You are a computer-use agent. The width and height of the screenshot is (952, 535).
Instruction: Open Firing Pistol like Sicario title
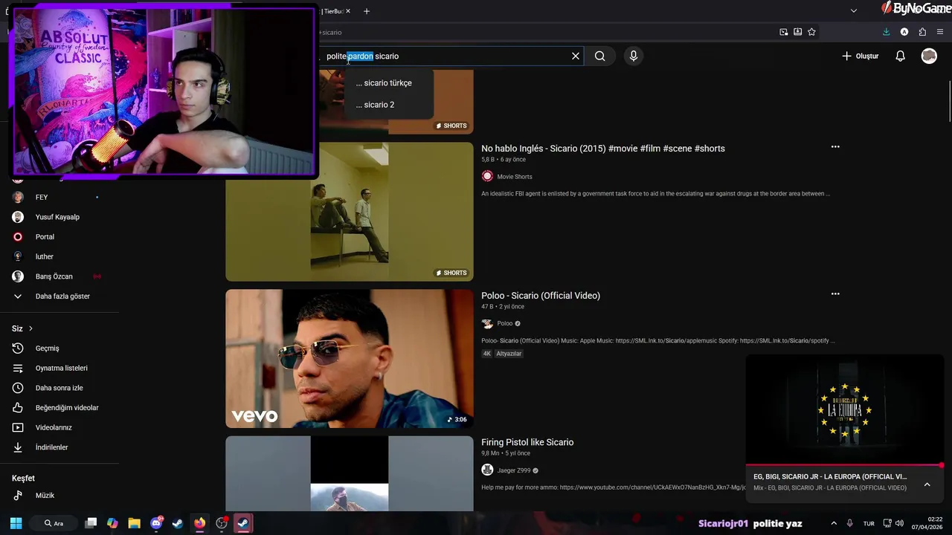click(527, 442)
